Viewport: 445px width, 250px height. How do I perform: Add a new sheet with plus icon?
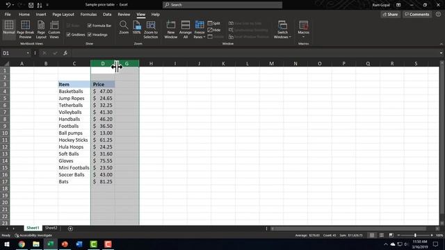point(70,228)
